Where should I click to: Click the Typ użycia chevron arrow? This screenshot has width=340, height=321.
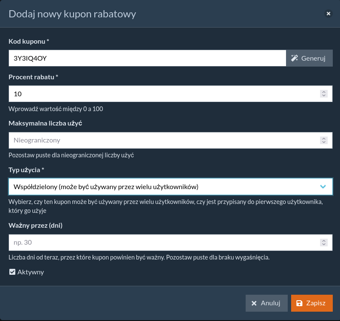tap(323, 187)
